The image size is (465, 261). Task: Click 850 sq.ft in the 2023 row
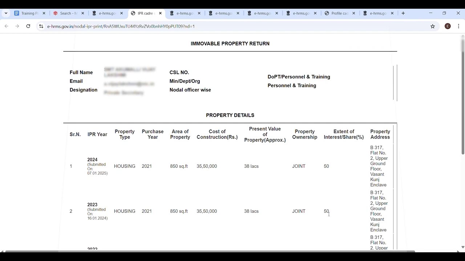tap(179, 211)
